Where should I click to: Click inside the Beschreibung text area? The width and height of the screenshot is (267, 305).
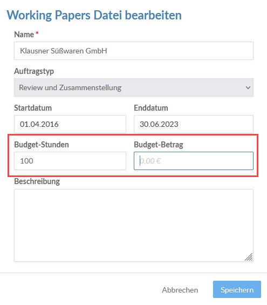tap(134, 225)
